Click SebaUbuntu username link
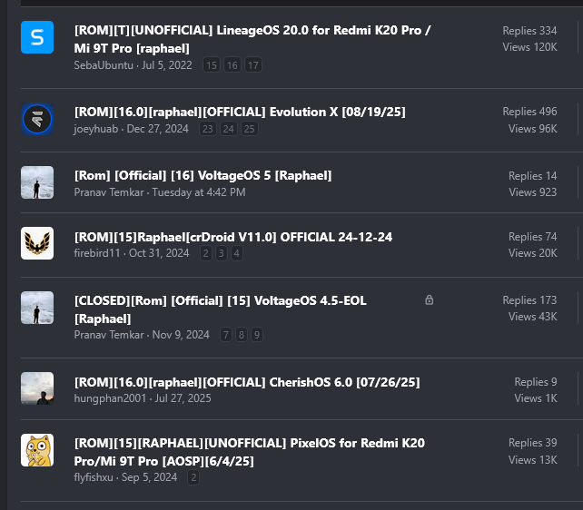583x510 pixels. (x=104, y=65)
